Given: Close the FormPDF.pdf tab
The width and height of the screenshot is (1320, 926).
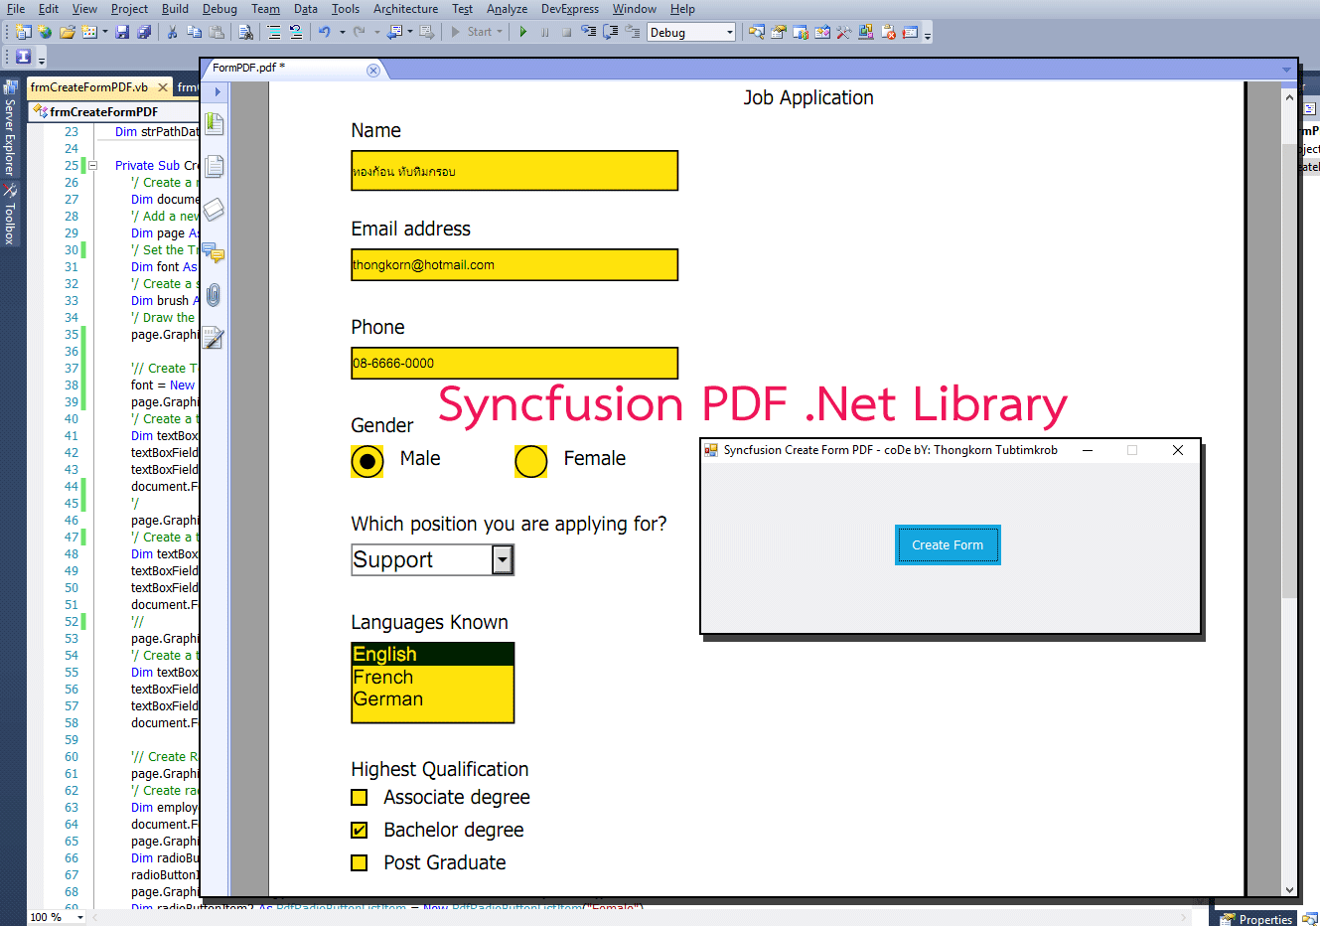Looking at the screenshot, I should [x=373, y=71].
